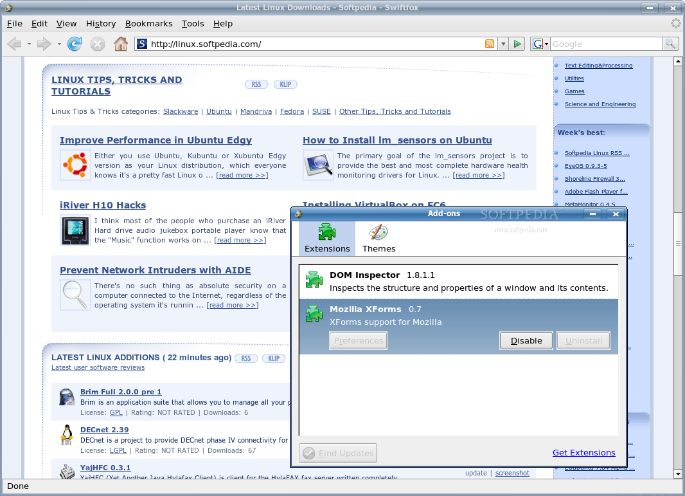Screen dimensions: 685x496
Task: Go to the Home page
Action: (121, 44)
